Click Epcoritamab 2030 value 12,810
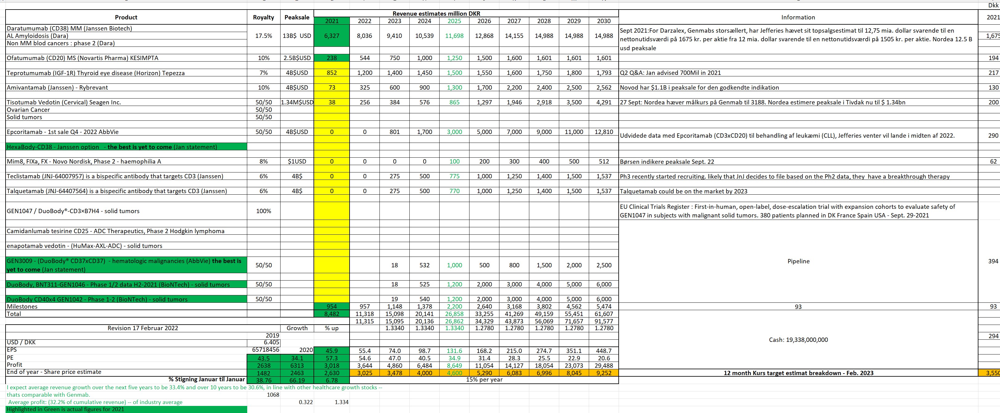1000x413 pixels. (604, 132)
